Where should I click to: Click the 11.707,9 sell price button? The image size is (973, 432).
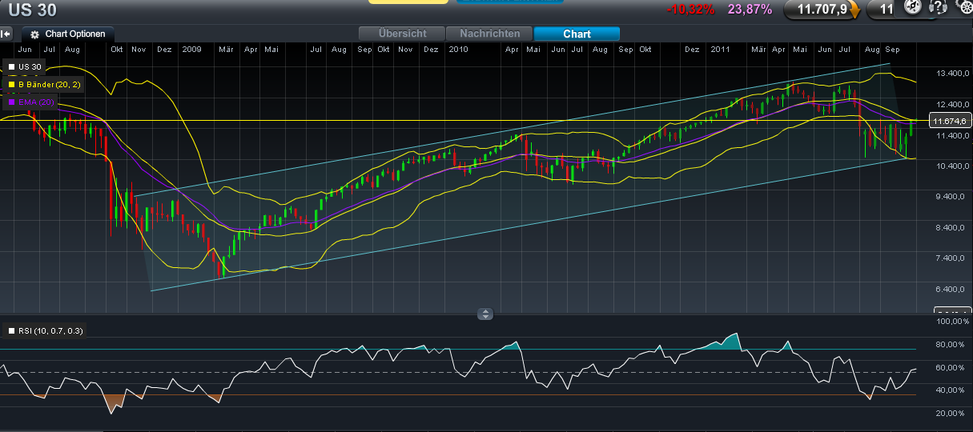[x=822, y=10]
